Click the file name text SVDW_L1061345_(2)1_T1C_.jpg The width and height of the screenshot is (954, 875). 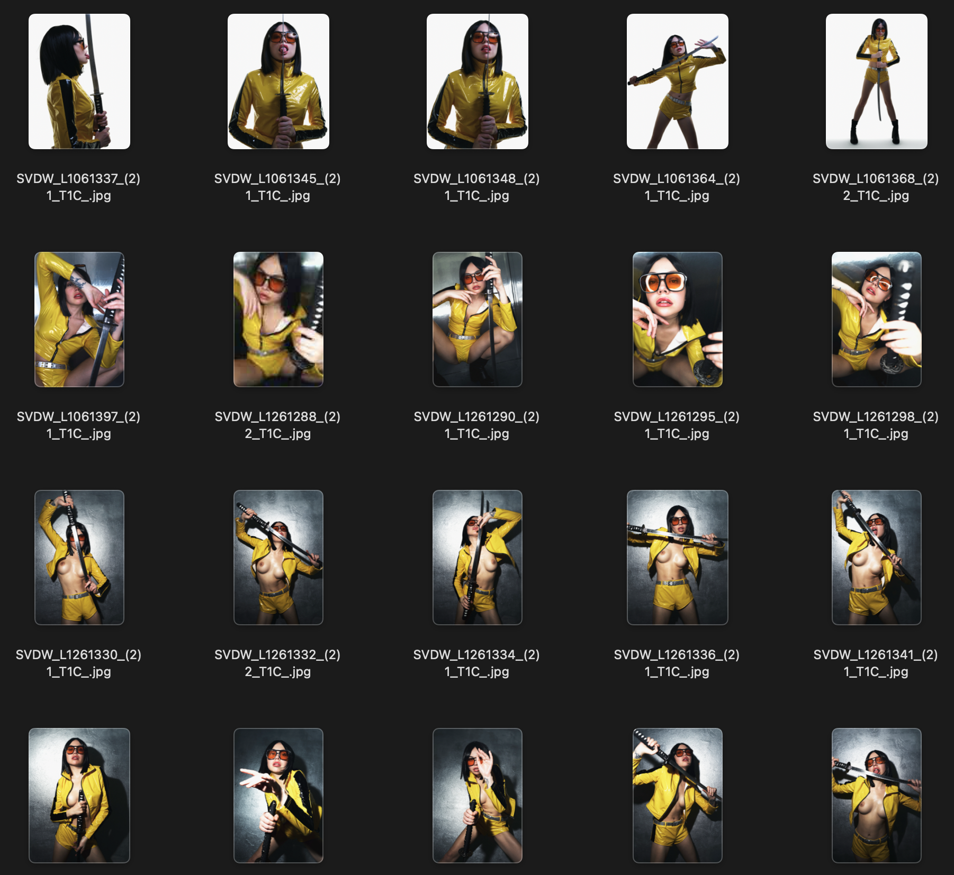click(x=277, y=187)
